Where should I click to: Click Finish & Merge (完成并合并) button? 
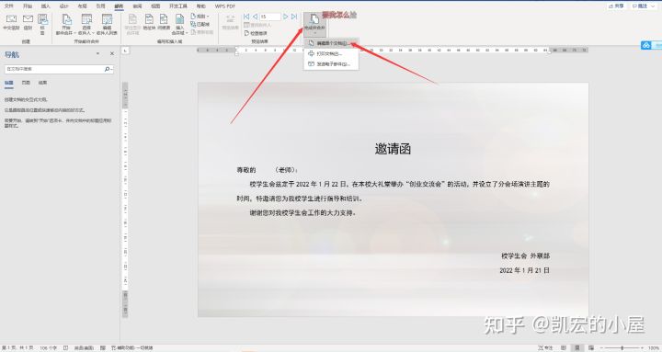click(x=314, y=24)
